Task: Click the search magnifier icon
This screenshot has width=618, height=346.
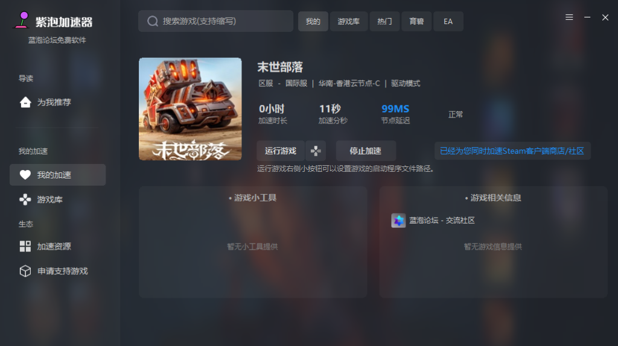Action: click(x=153, y=21)
